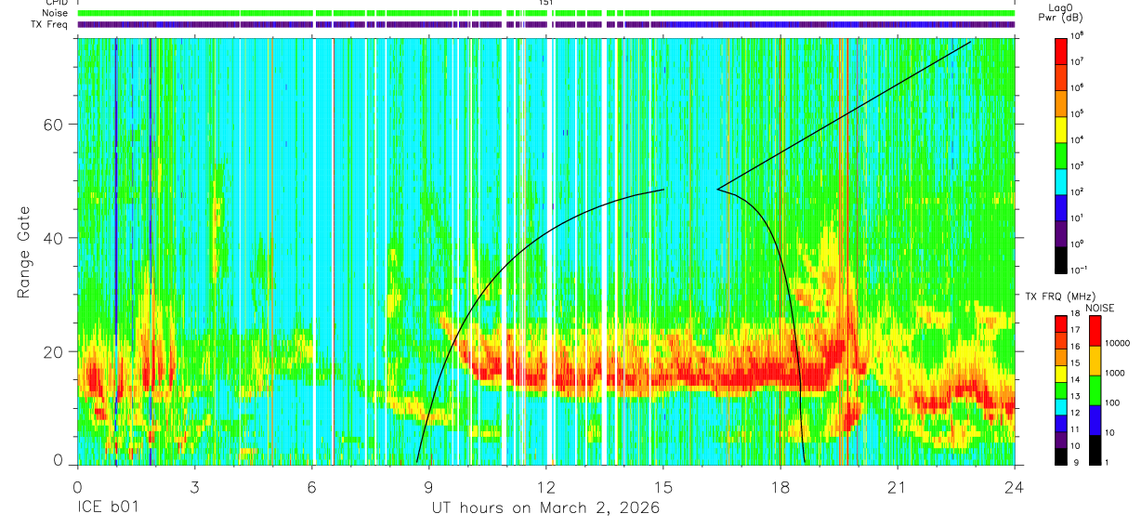
Task: Click the '18' tick on the UT hours axis
Action: coord(780,487)
